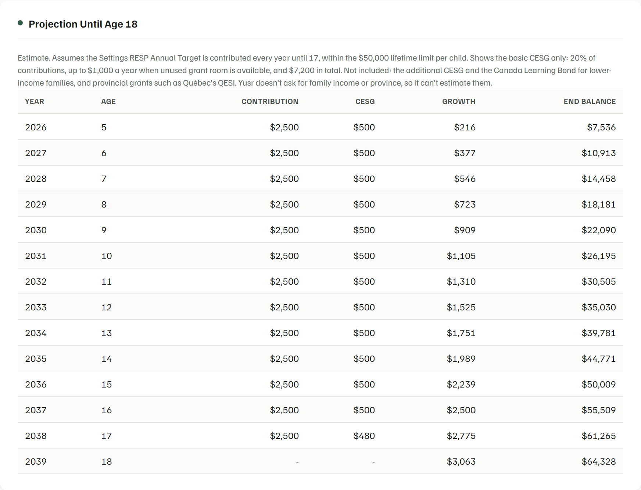Select the 2031 year cell
Image resolution: width=641 pixels, height=490 pixels.
(x=36, y=256)
